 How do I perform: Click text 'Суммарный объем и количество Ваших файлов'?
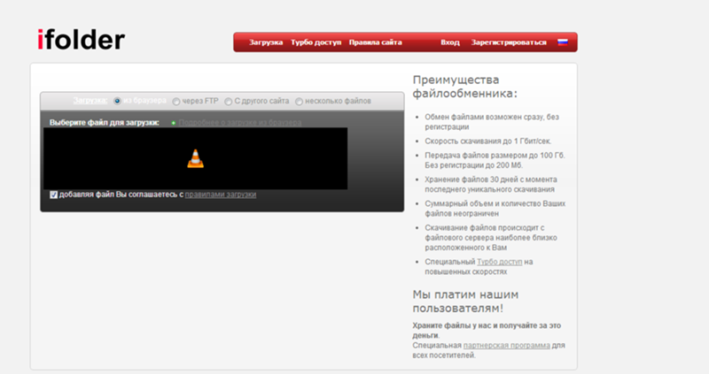click(x=495, y=209)
